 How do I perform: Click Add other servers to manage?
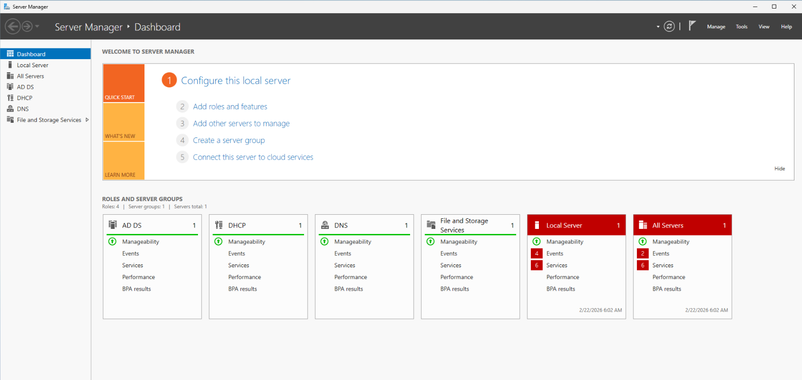pos(241,123)
